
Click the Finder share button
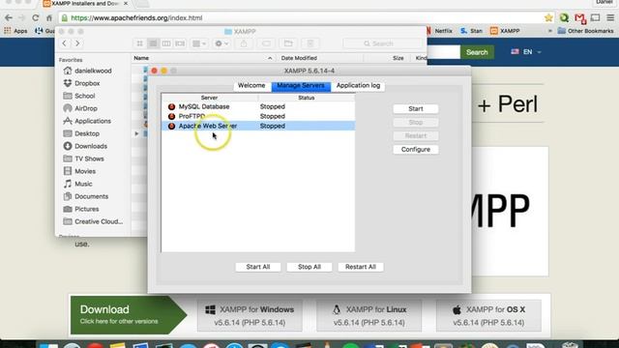pyautogui.click(x=244, y=43)
